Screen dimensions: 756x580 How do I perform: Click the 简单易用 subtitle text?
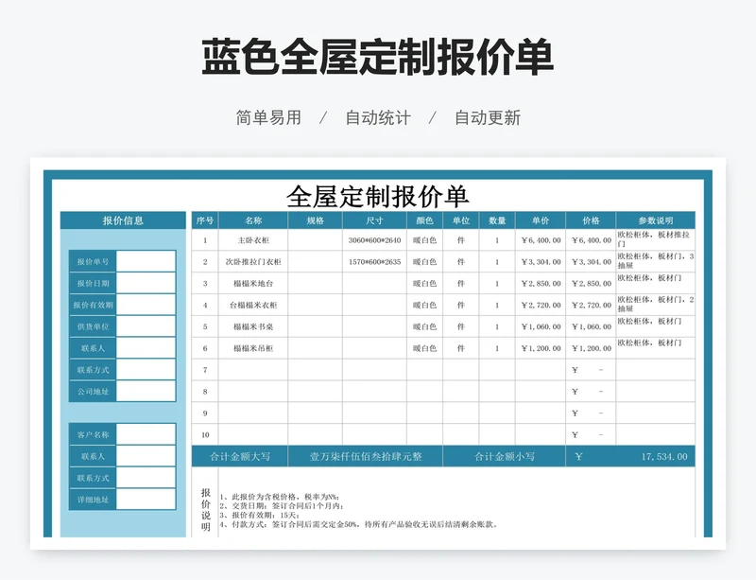pos(268,118)
